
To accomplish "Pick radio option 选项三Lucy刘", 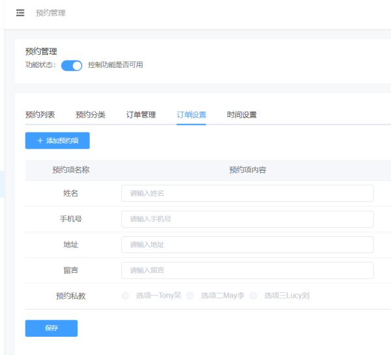I will 253,296.
